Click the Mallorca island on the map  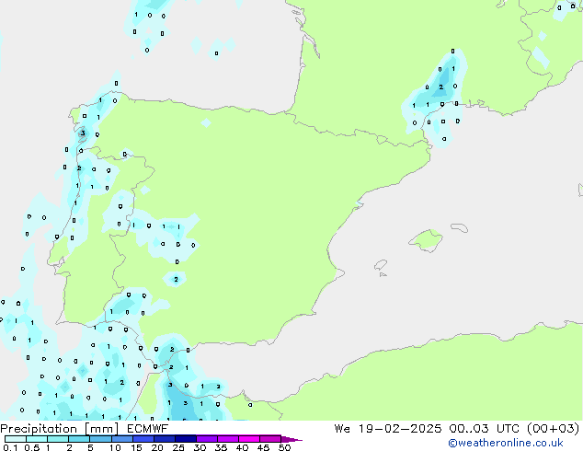coord(427,240)
